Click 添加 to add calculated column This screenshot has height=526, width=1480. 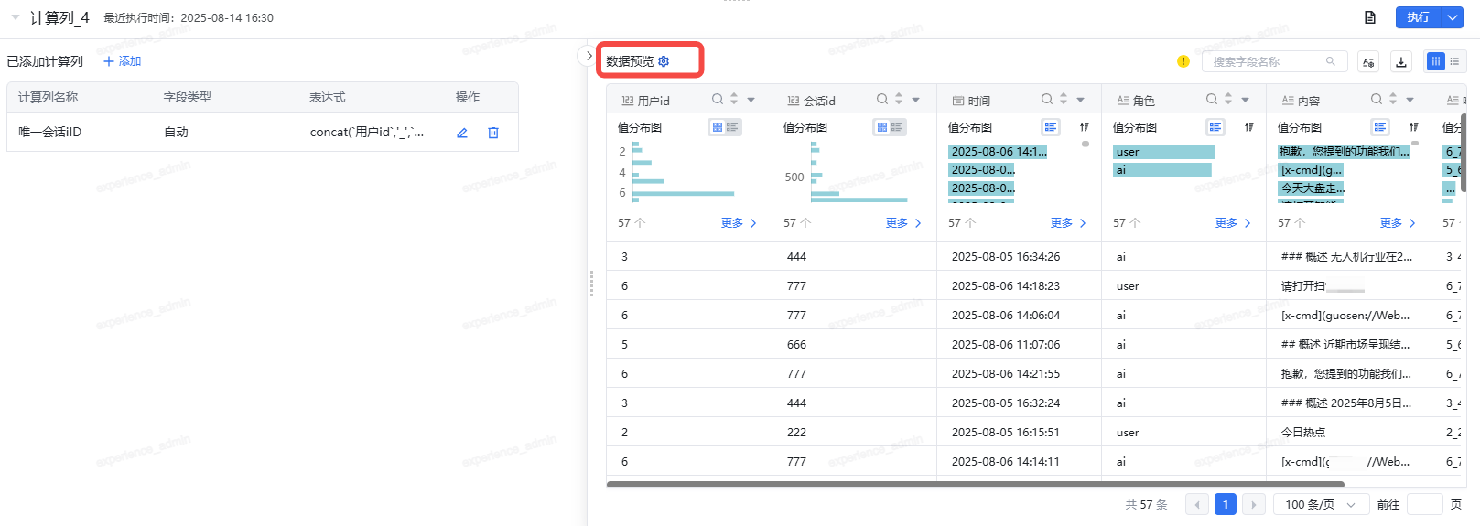(x=122, y=61)
